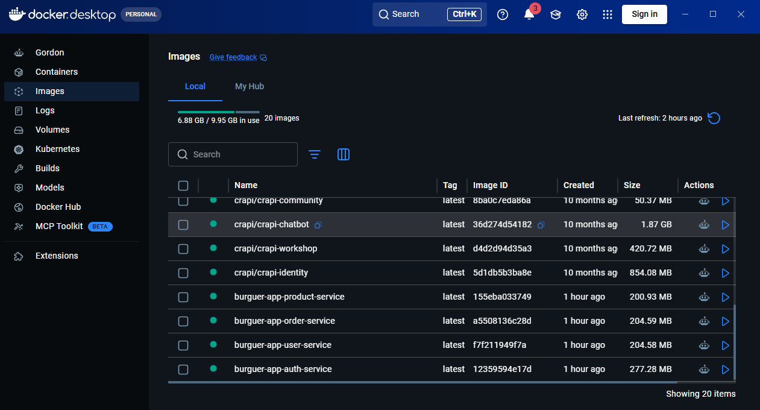Viewport: 760px width, 410px height.
Task: Ask Gordon about burguer-app-product-service
Action: 704,297
